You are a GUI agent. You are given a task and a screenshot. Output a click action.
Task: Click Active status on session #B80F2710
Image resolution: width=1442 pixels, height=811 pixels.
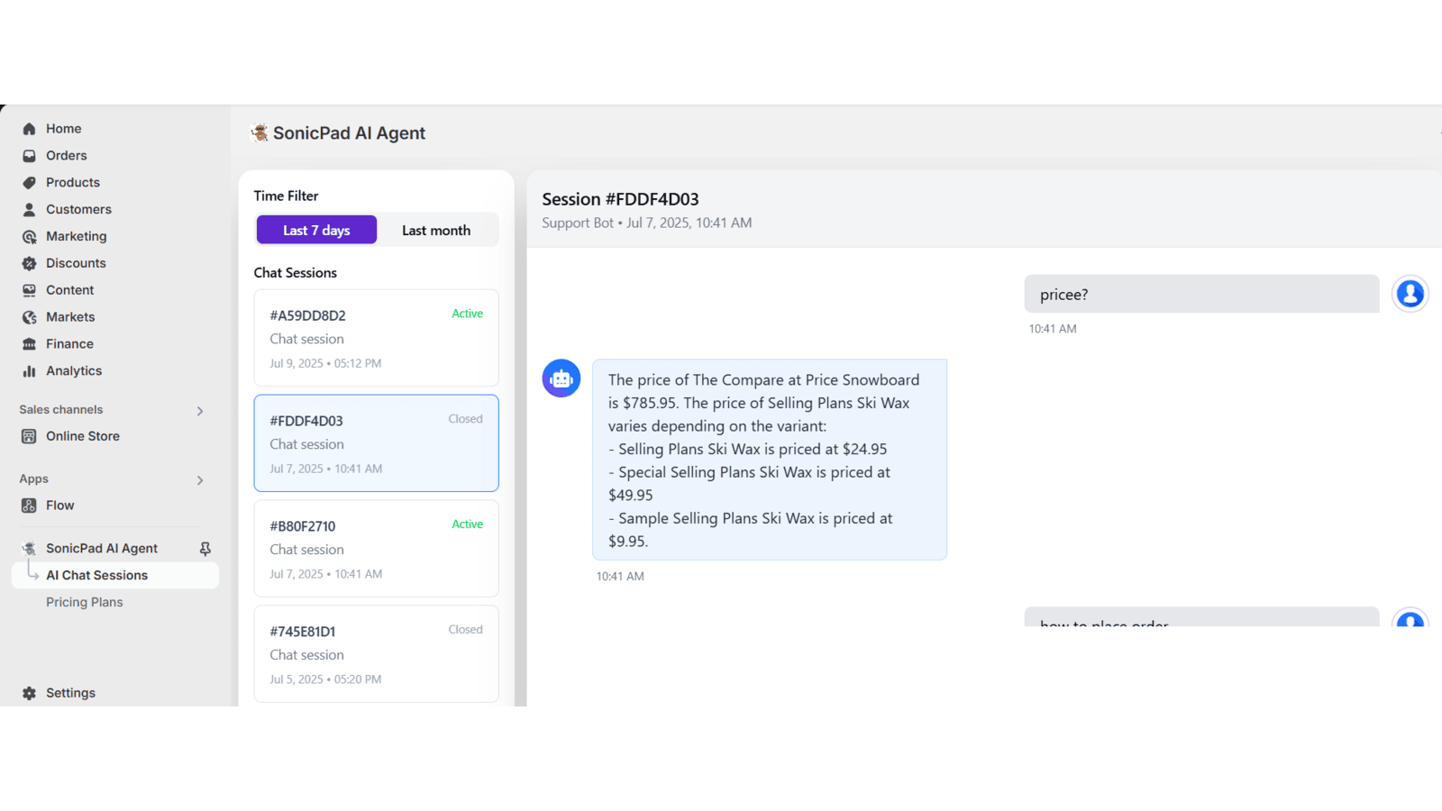(x=467, y=524)
